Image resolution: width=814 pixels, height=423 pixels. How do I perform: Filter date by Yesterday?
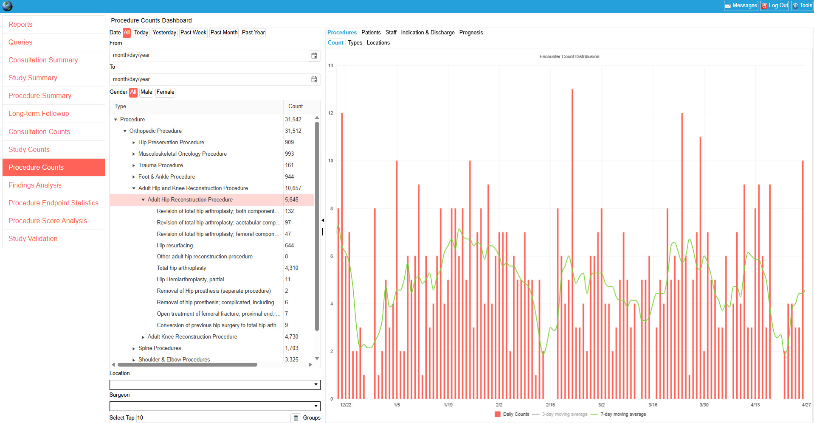coord(164,33)
